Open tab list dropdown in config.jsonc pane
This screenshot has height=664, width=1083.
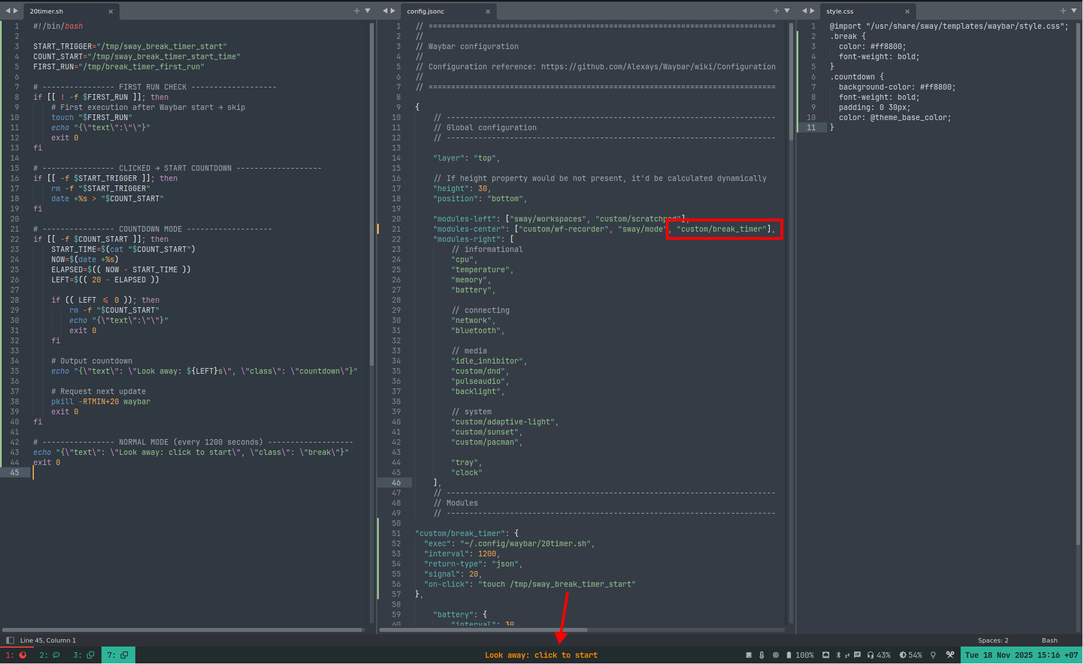tap(787, 11)
